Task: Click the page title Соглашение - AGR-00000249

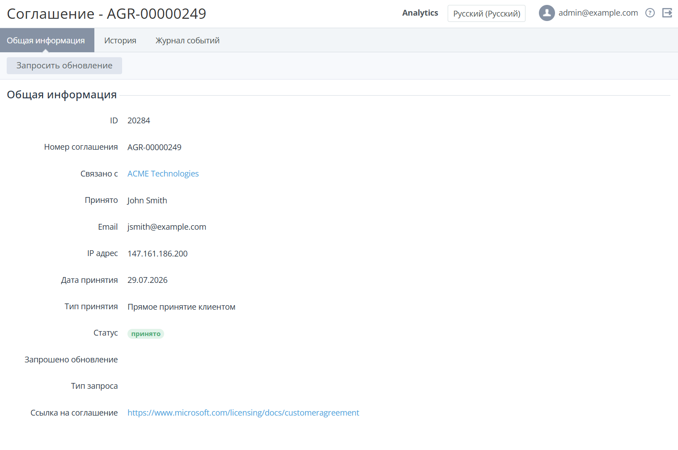Action: click(x=106, y=14)
